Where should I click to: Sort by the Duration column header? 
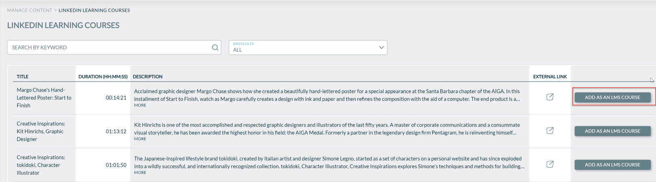coord(103,77)
